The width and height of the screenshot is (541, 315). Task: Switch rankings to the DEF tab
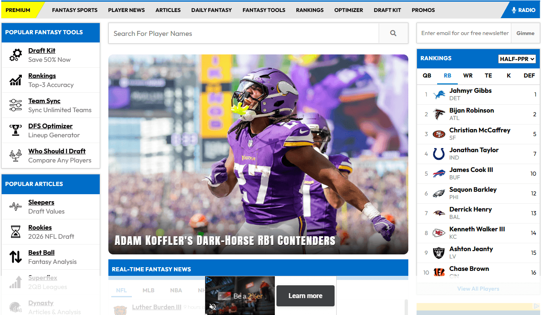pyautogui.click(x=529, y=75)
